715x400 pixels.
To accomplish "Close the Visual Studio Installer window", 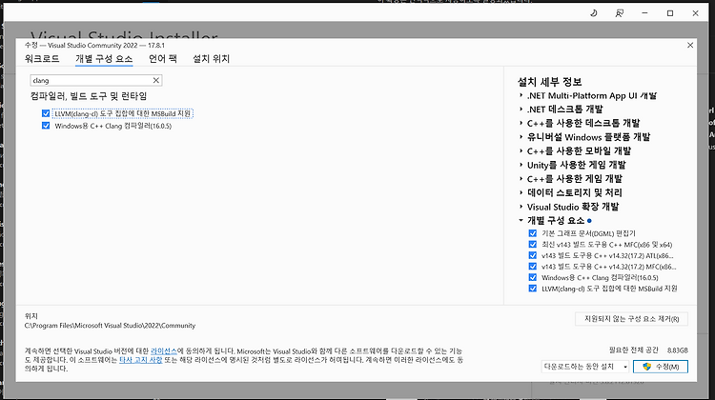I will coord(695,13).
